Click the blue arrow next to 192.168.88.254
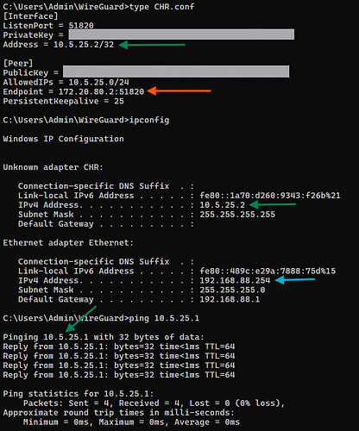The width and height of the screenshot is (359, 431). pyautogui.click(x=295, y=279)
